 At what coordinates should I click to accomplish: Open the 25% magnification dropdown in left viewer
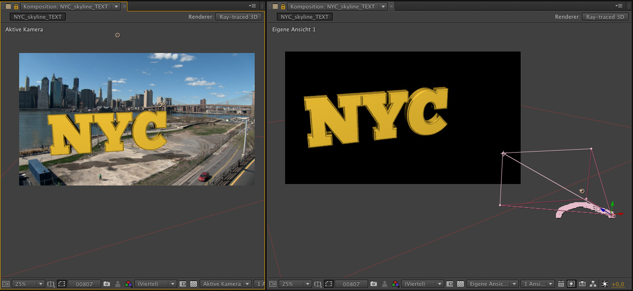click(28, 284)
